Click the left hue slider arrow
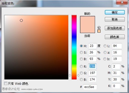The width and height of the screenshot is (129, 93). point(70,75)
